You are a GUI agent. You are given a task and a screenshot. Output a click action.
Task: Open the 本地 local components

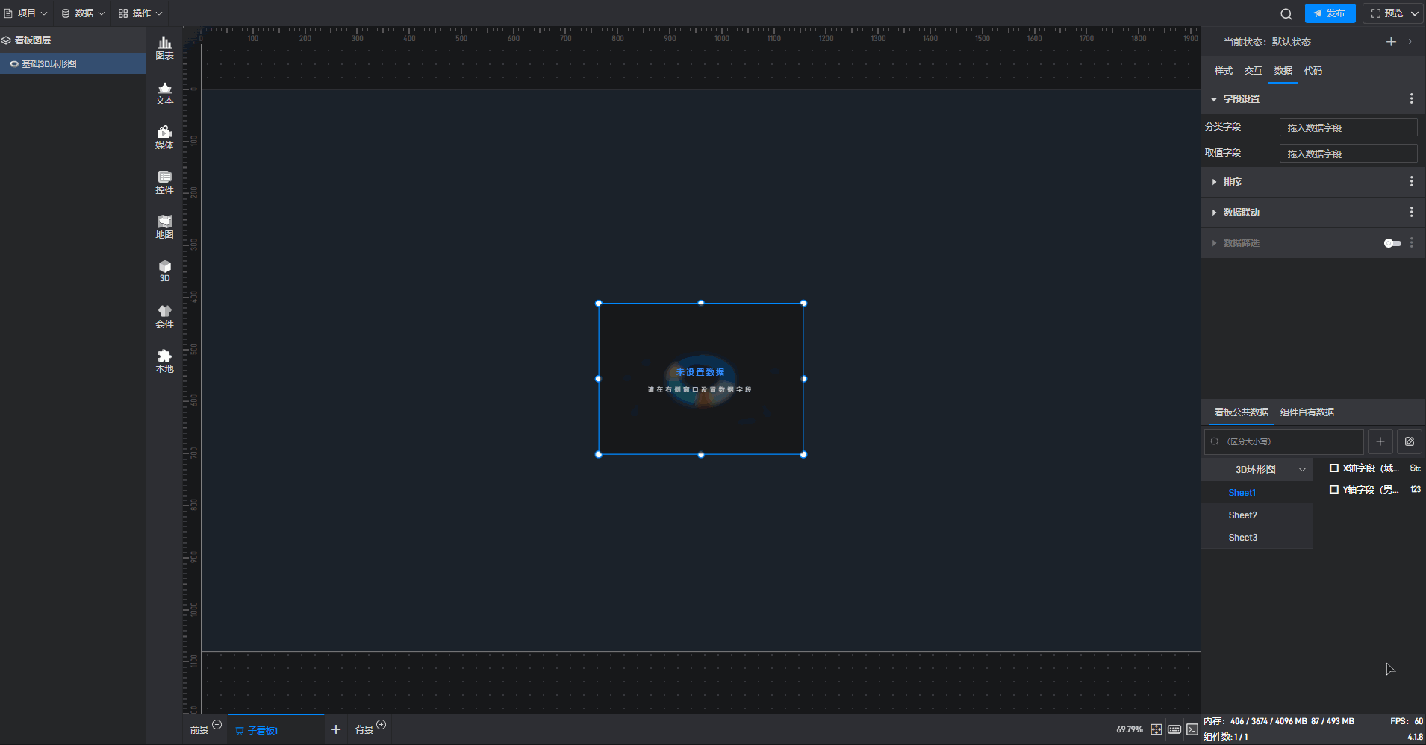164,362
